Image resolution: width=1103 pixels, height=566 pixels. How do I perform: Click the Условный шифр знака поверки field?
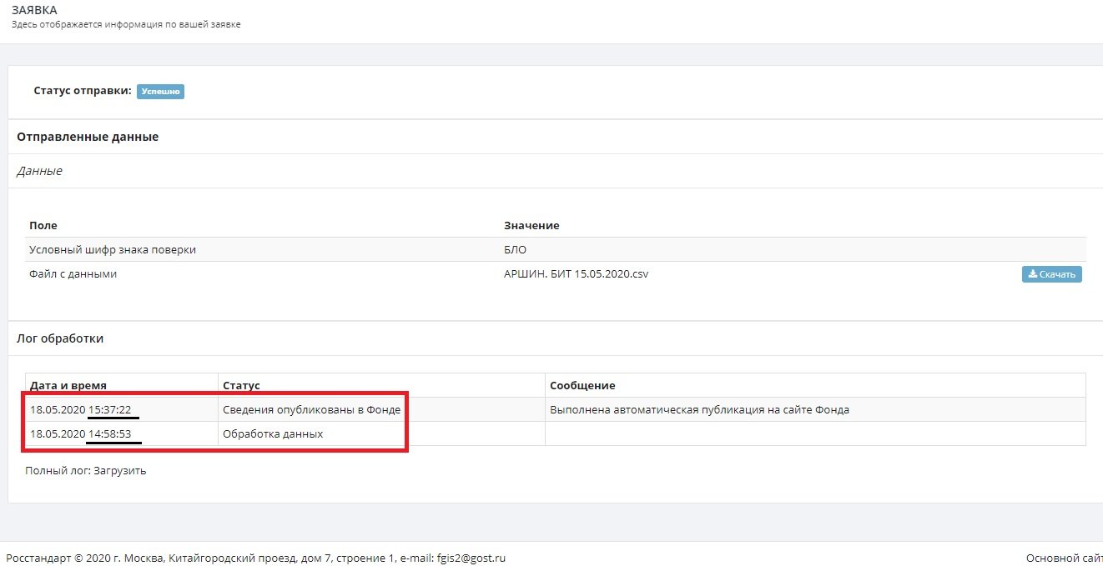pyautogui.click(x=113, y=250)
